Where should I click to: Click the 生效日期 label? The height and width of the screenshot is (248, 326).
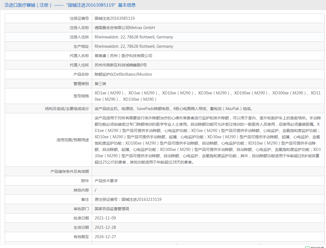(81, 227)
